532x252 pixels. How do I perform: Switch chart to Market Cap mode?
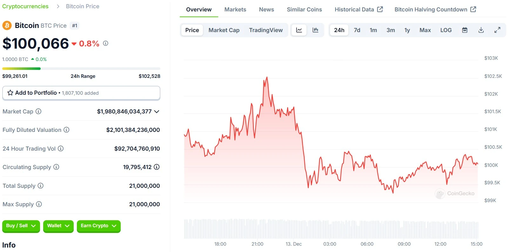[224, 30]
